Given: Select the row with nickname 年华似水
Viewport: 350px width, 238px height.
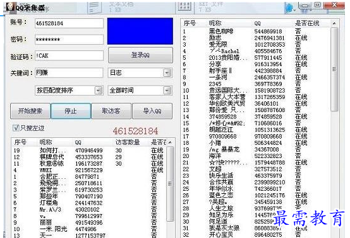Looking at the screenshot, I should point(256,189).
